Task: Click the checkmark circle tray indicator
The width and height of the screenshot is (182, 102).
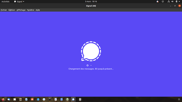Action: (x=163, y=2)
